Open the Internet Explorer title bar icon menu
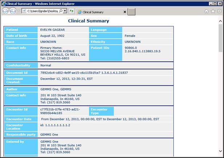224x158 pixels. coord(3,3)
